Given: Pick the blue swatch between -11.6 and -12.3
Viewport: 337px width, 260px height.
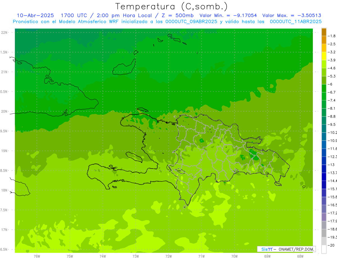Looking at the screenshot, I should tap(324, 153).
